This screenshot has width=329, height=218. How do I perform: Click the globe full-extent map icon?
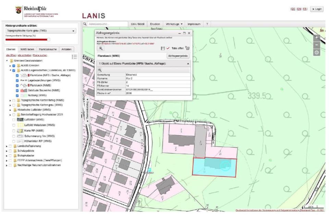[x=317, y=53]
